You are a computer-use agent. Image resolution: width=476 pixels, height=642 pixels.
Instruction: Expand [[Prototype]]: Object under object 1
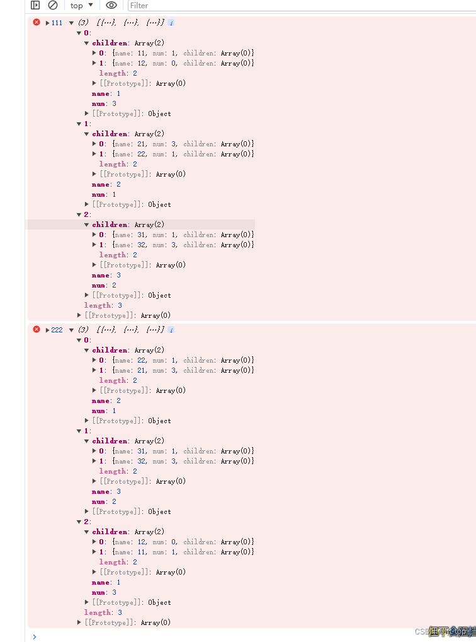click(x=86, y=204)
